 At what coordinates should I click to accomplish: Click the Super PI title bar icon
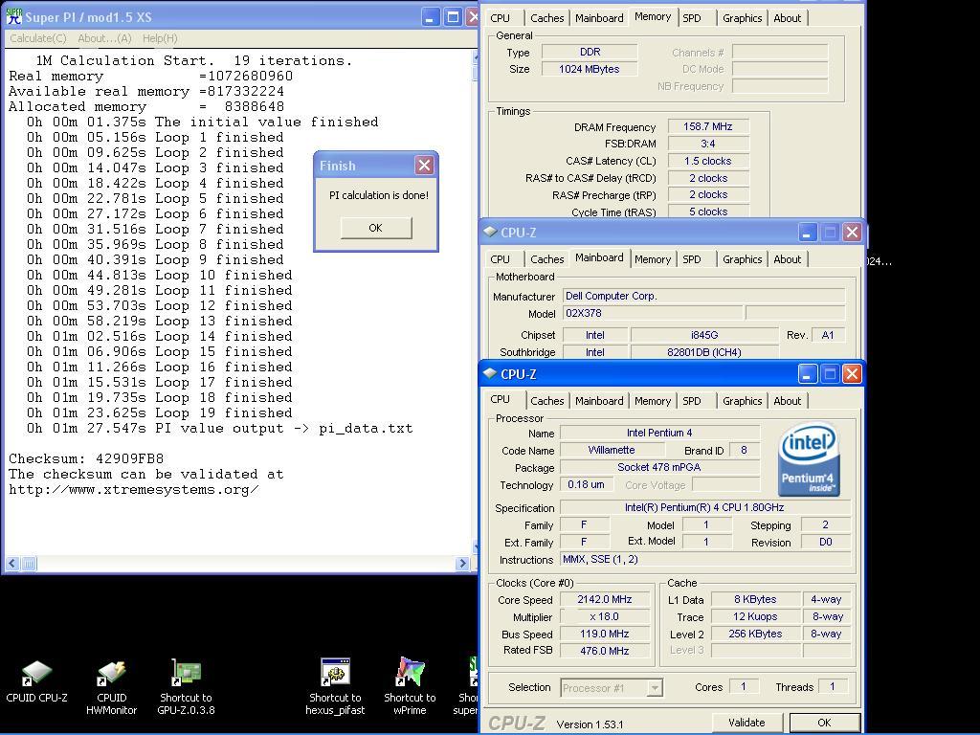click(13, 17)
